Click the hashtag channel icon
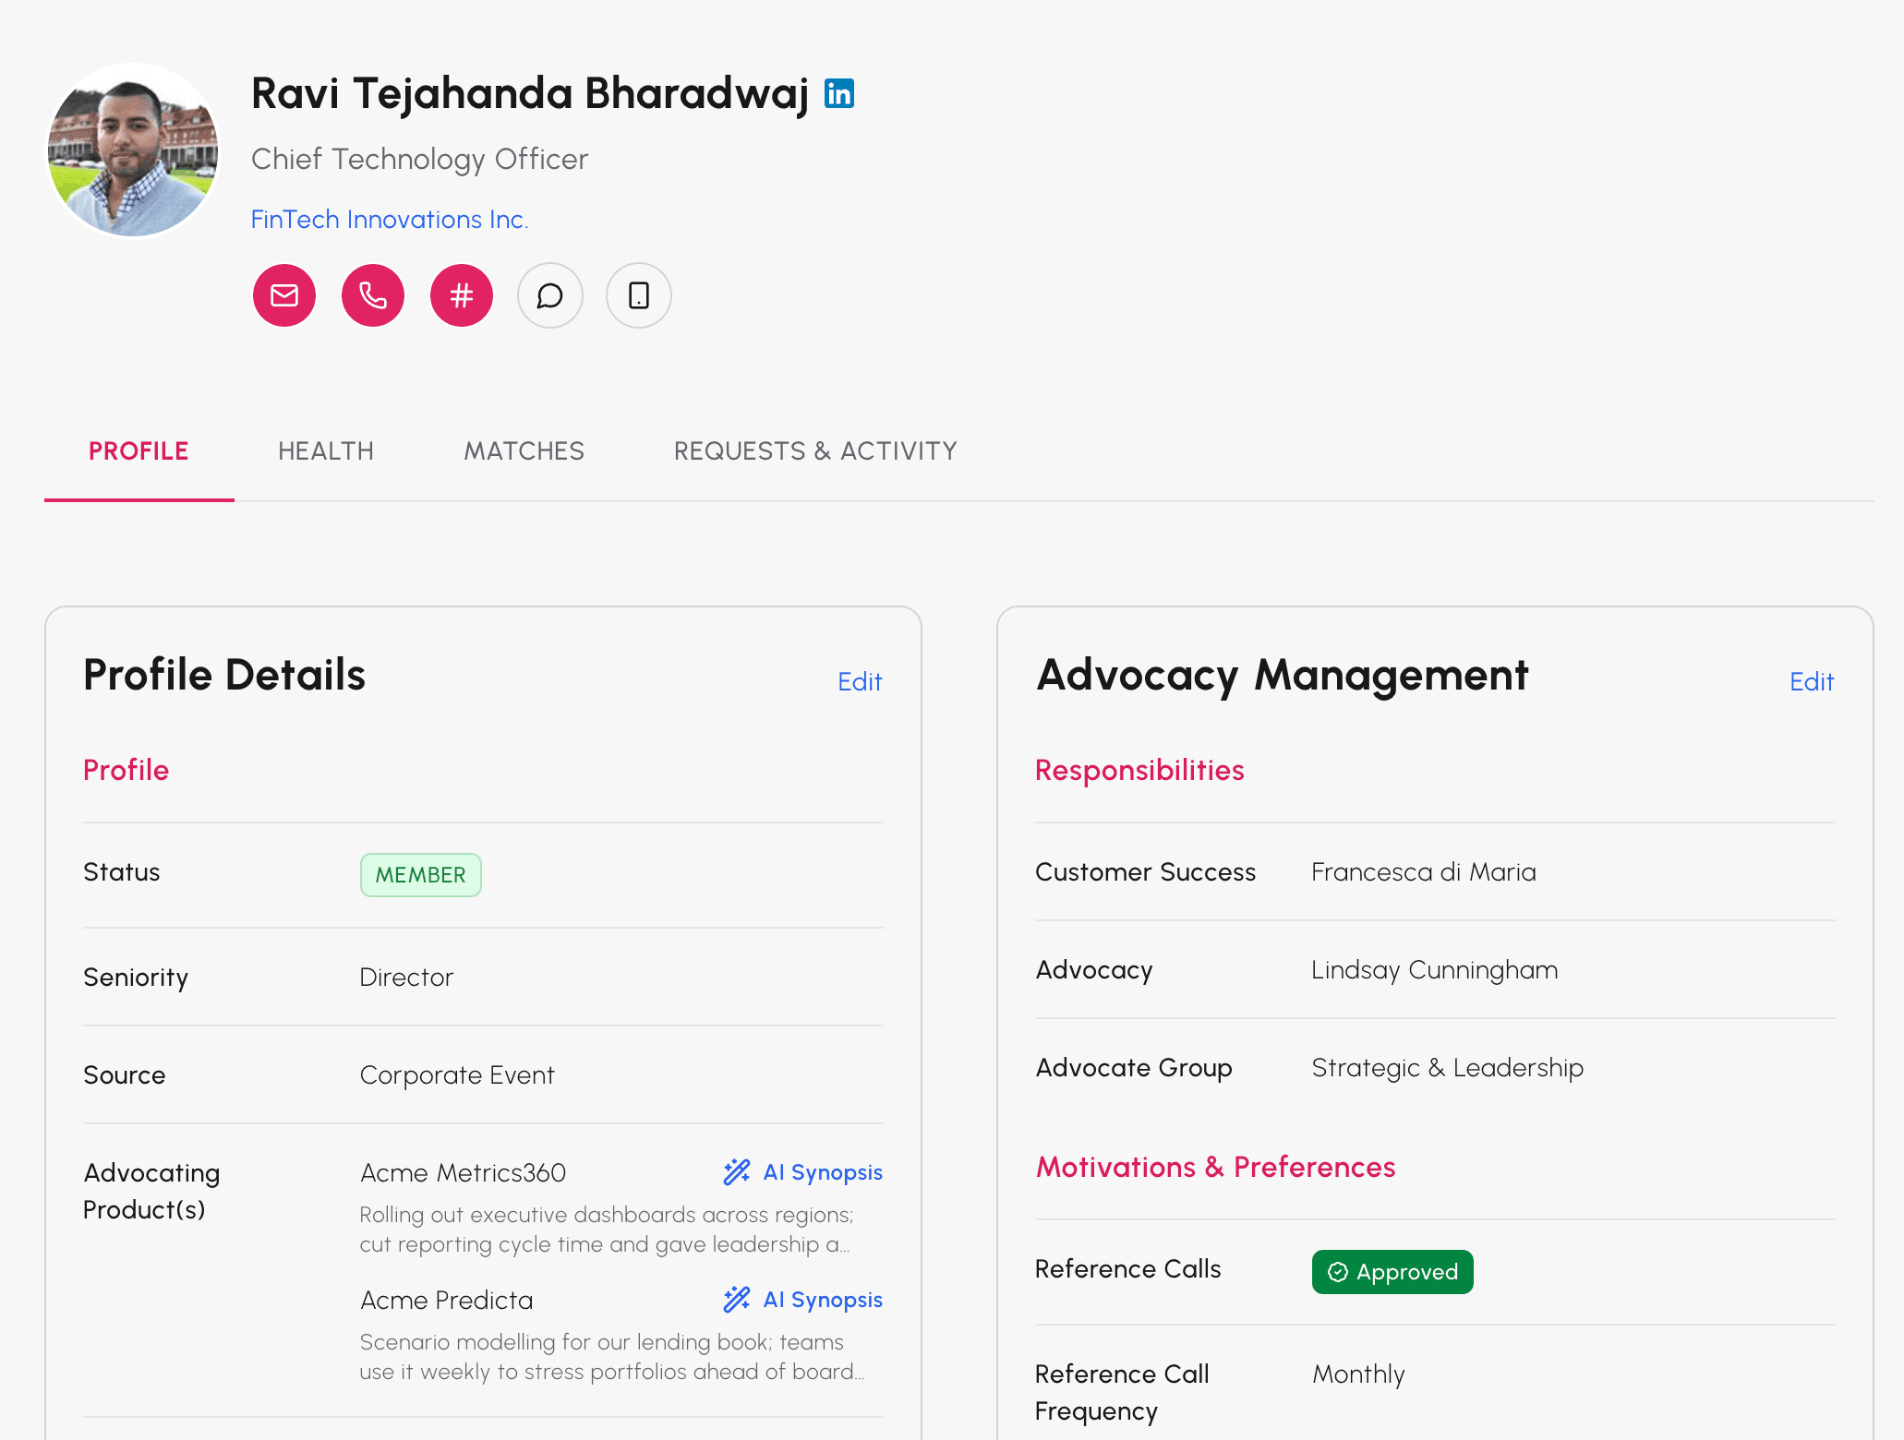The width and height of the screenshot is (1904, 1440). click(x=462, y=295)
